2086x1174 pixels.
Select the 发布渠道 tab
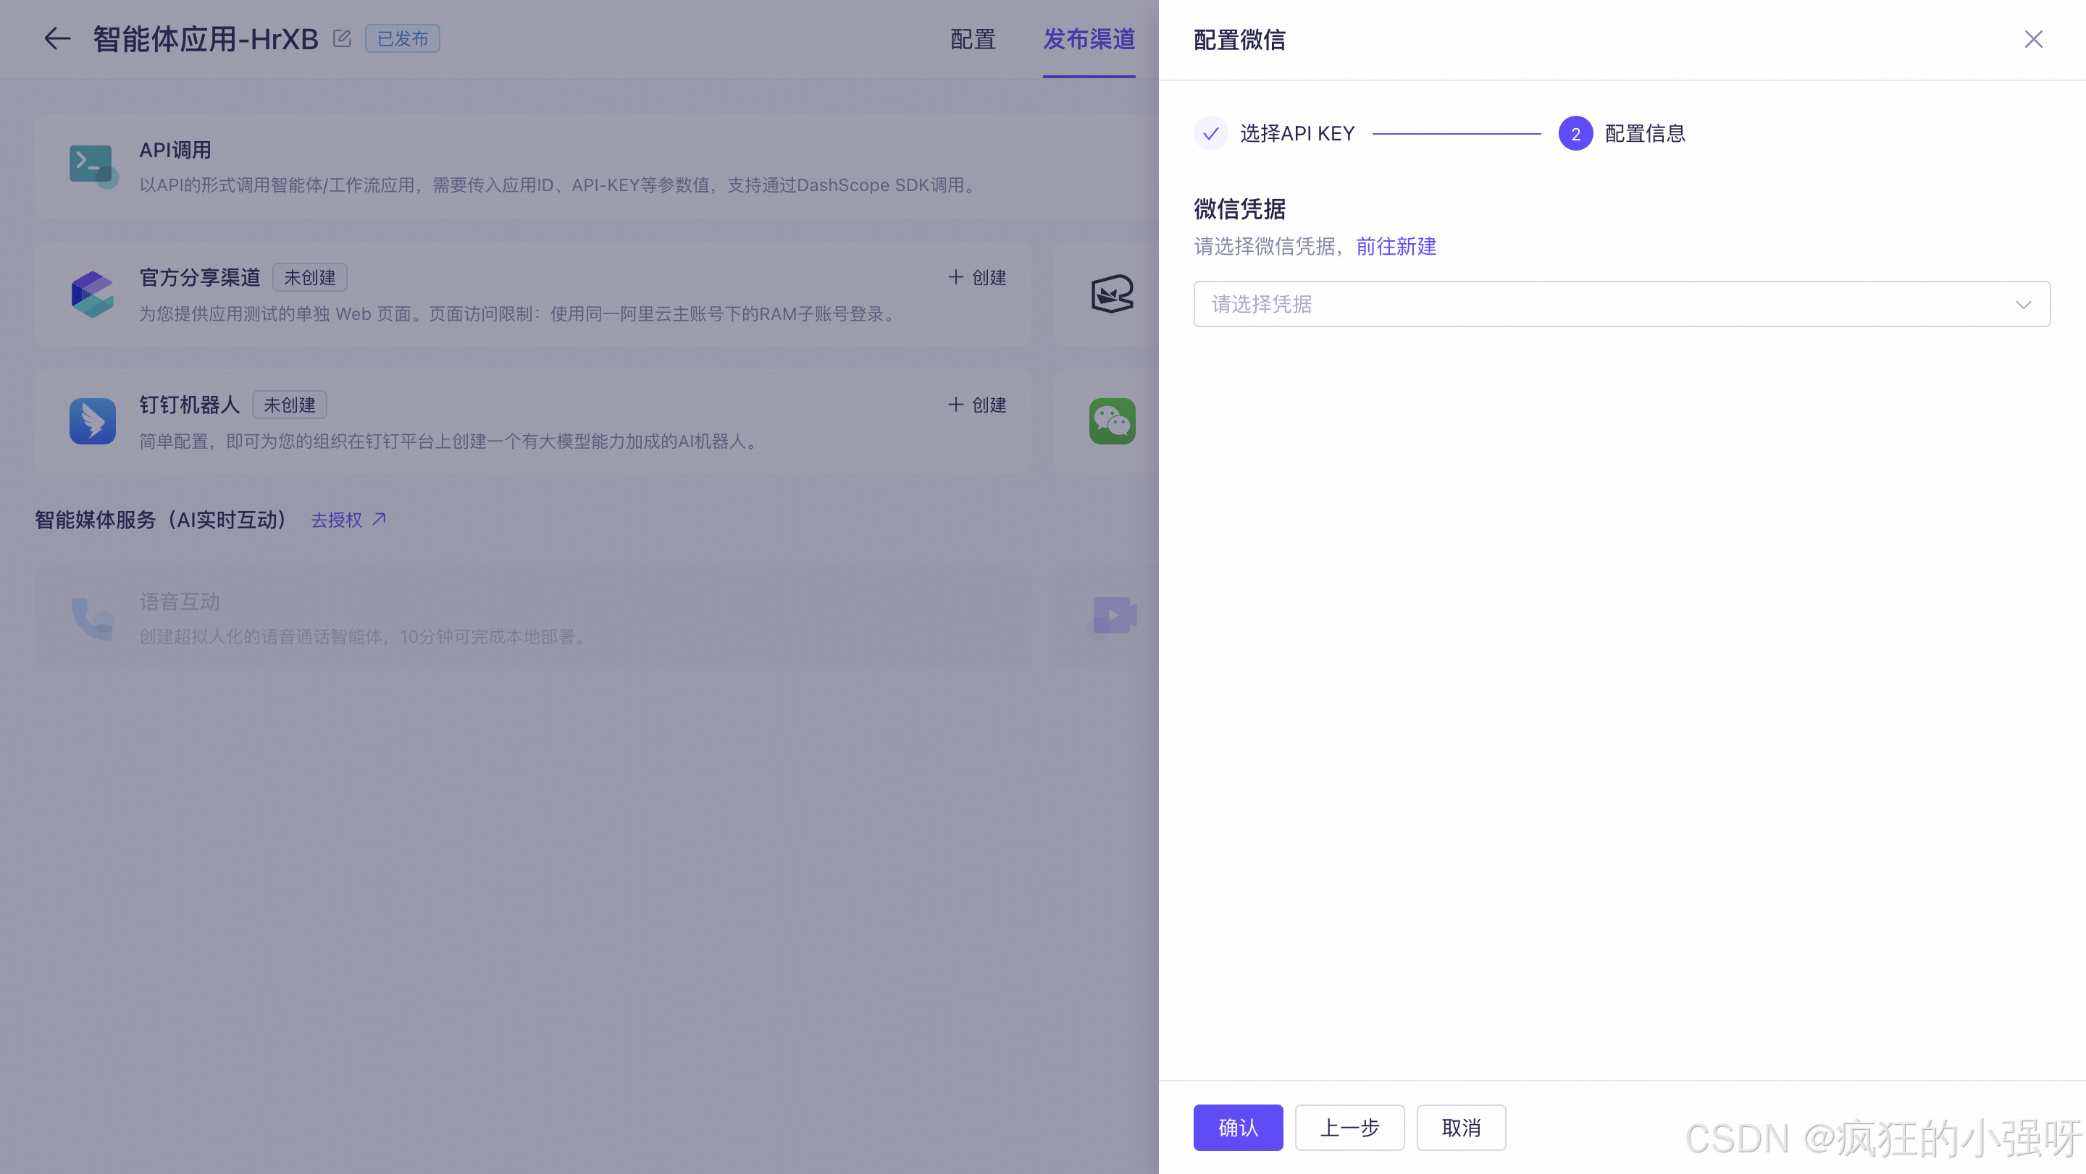(1089, 39)
